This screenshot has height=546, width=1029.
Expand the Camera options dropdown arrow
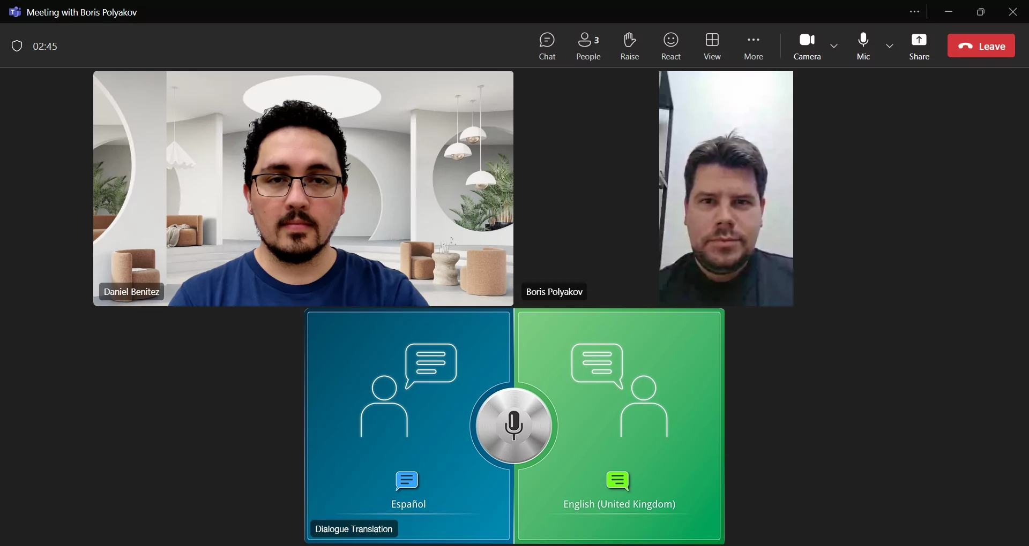pyautogui.click(x=834, y=47)
